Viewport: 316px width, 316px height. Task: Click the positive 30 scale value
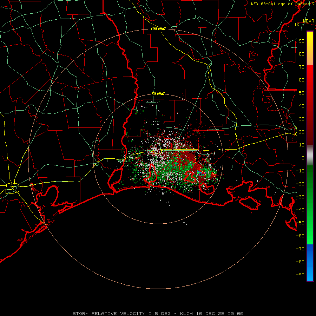pos(302,119)
